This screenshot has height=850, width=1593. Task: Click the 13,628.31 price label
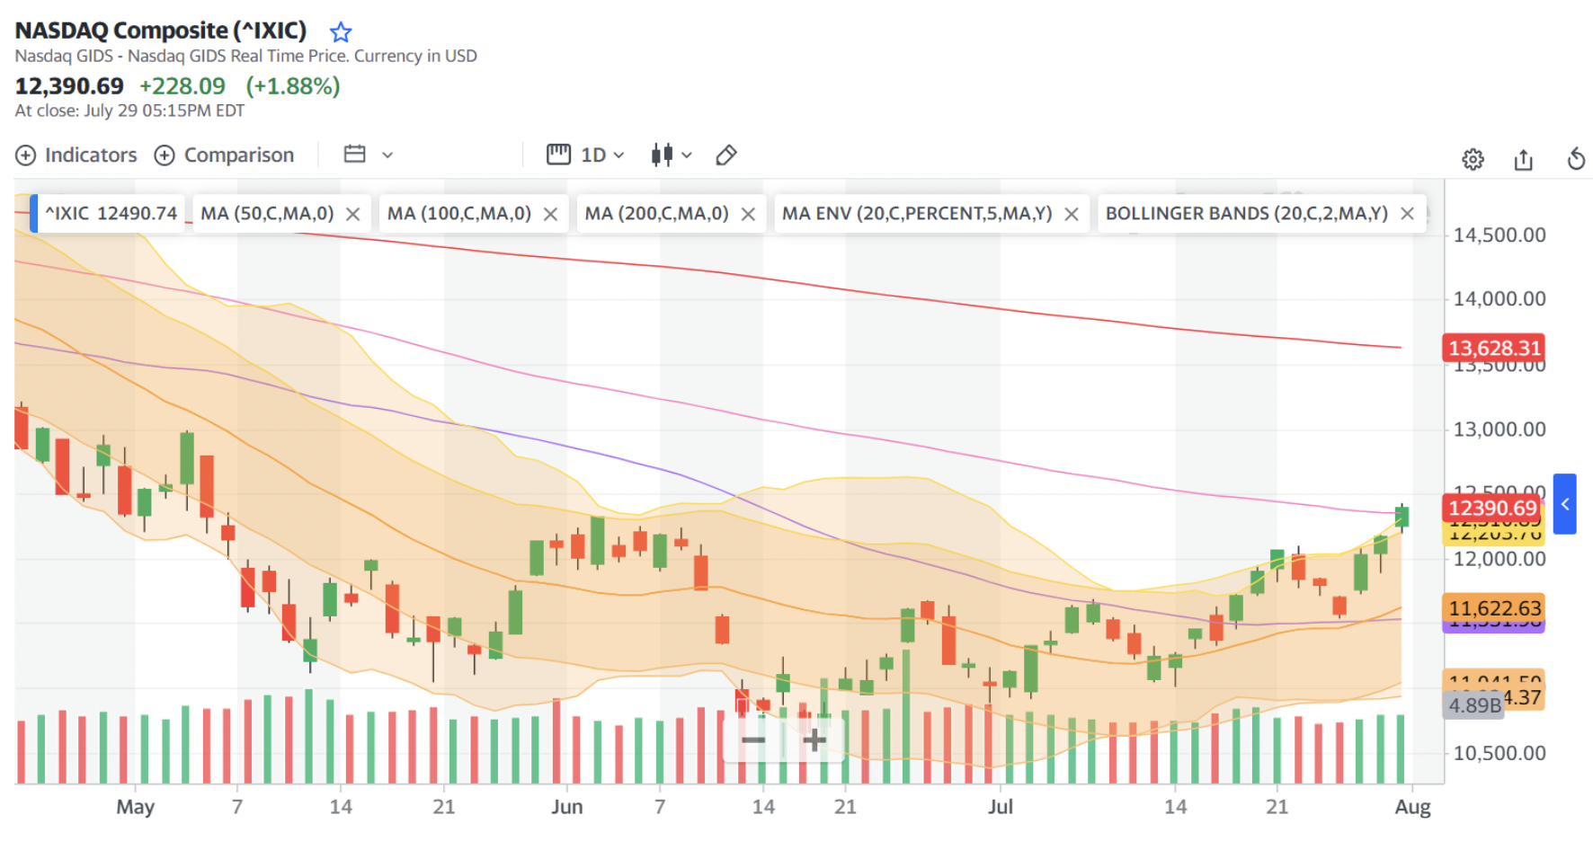[x=1494, y=348]
